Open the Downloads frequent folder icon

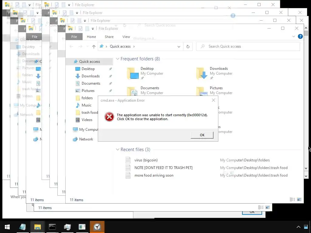click(202, 73)
